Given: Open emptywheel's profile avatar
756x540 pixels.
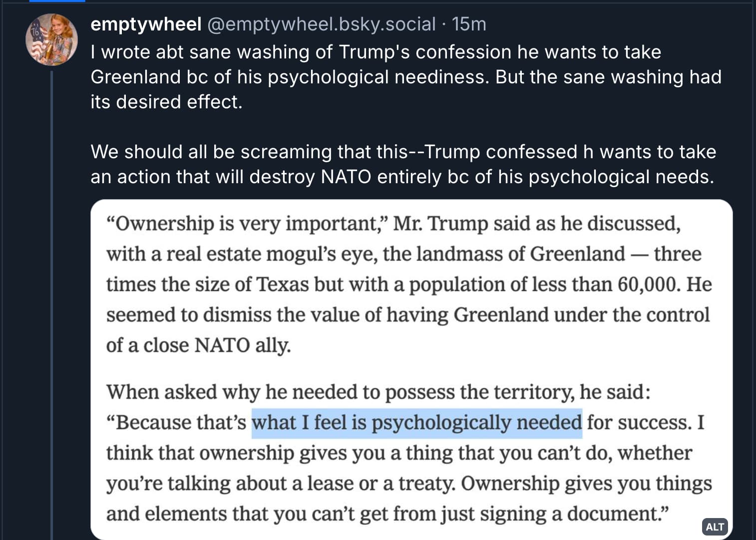Looking at the screenshot, I should point(52,39).
